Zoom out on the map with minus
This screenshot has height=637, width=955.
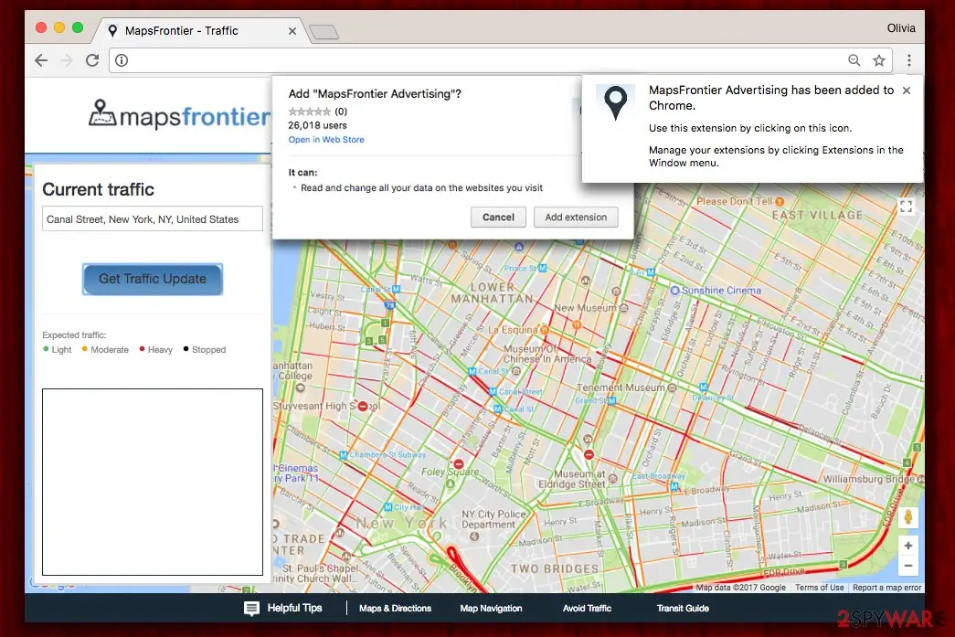pyautogui.click(x=908, y=566)
